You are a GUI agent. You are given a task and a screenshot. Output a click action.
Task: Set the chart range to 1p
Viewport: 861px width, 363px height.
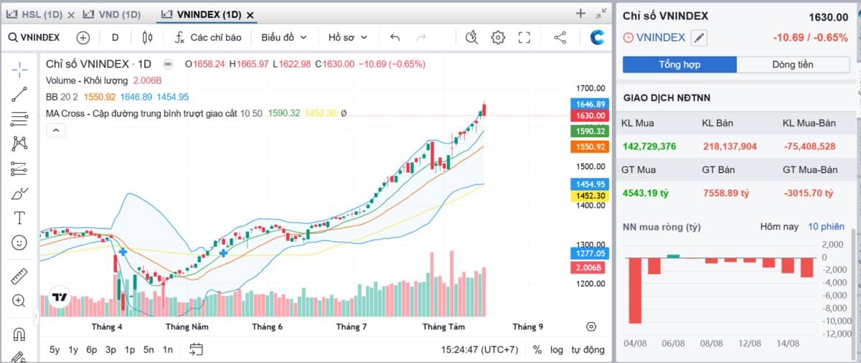point(130,349)
